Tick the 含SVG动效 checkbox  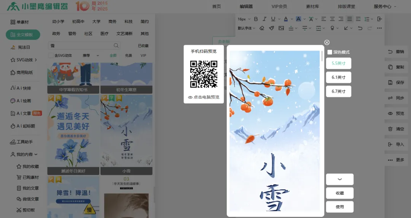pos(51,55)
